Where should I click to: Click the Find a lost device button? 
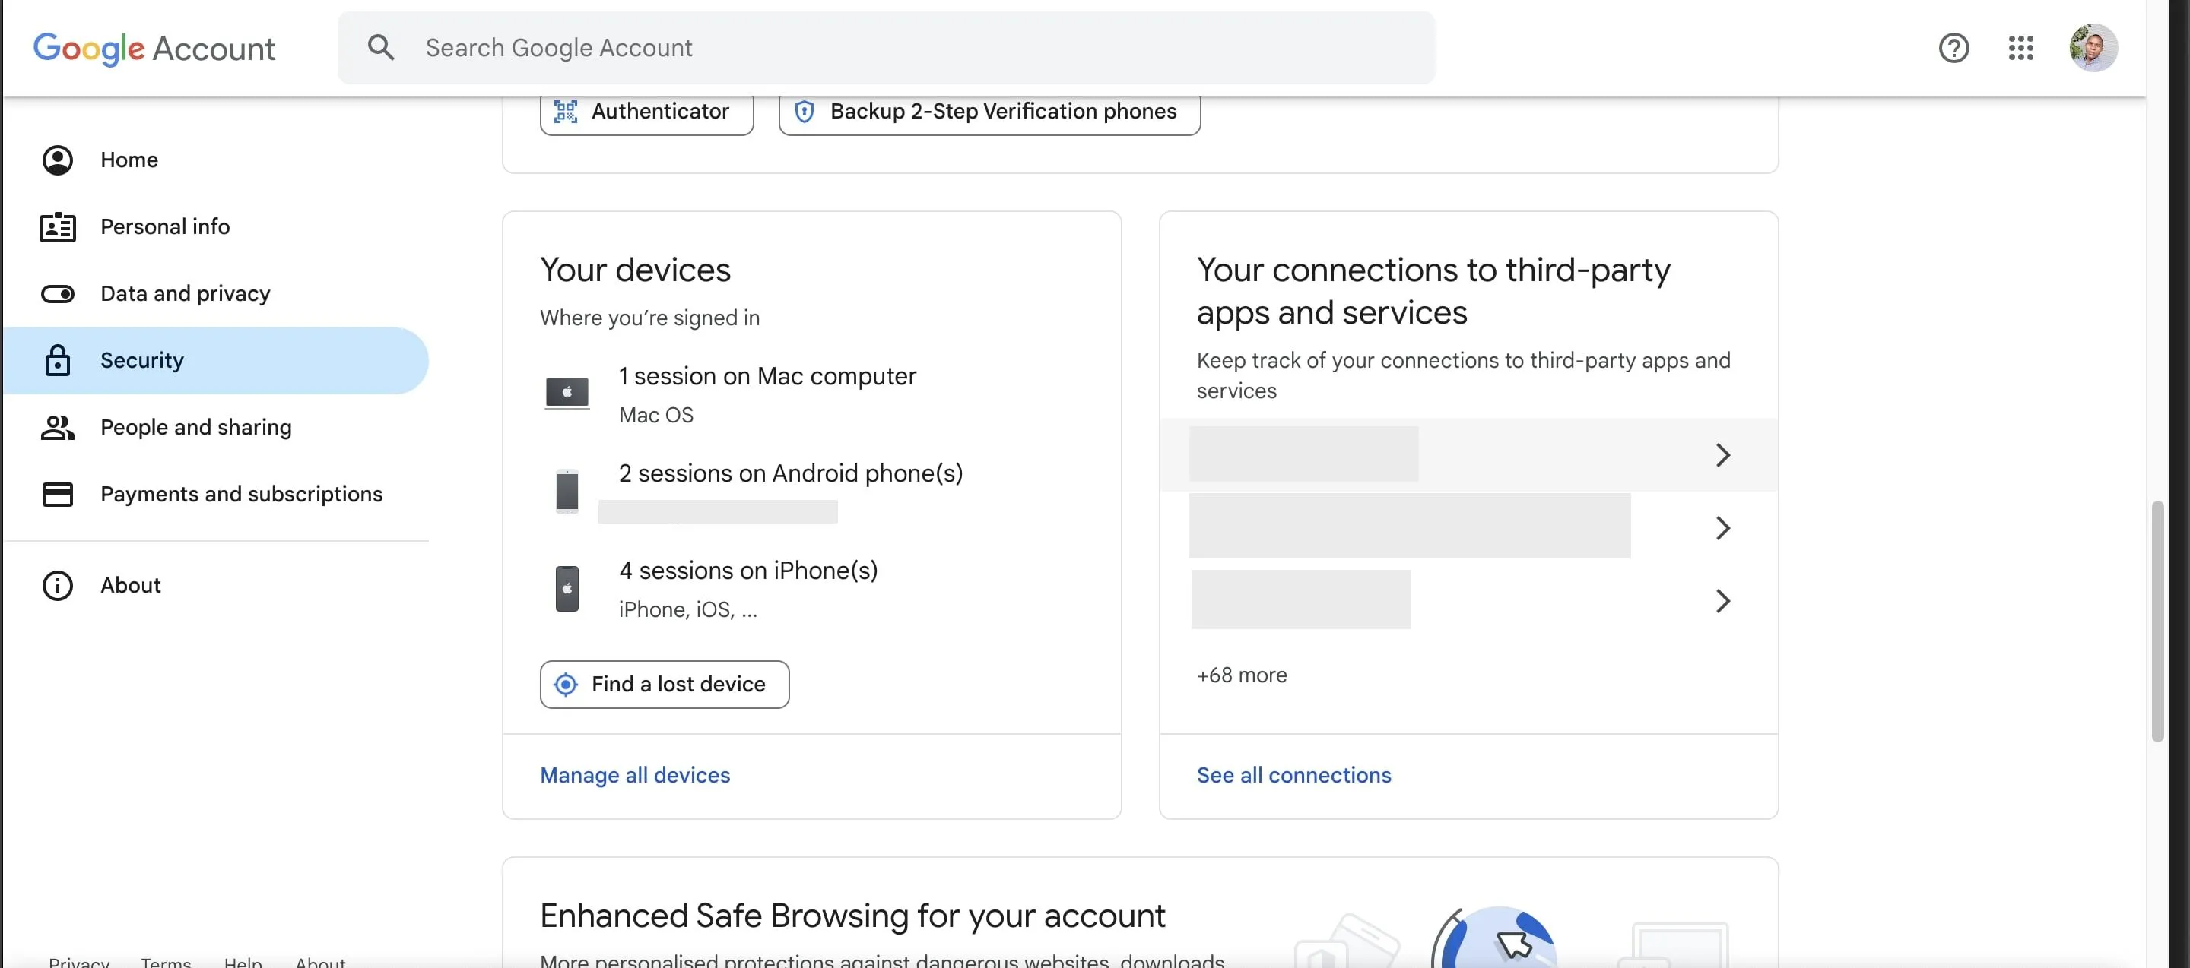tap(663, 685)
